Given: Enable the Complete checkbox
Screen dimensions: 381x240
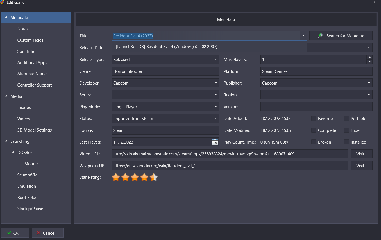Looking at the screenshot, I should point(314,130).
